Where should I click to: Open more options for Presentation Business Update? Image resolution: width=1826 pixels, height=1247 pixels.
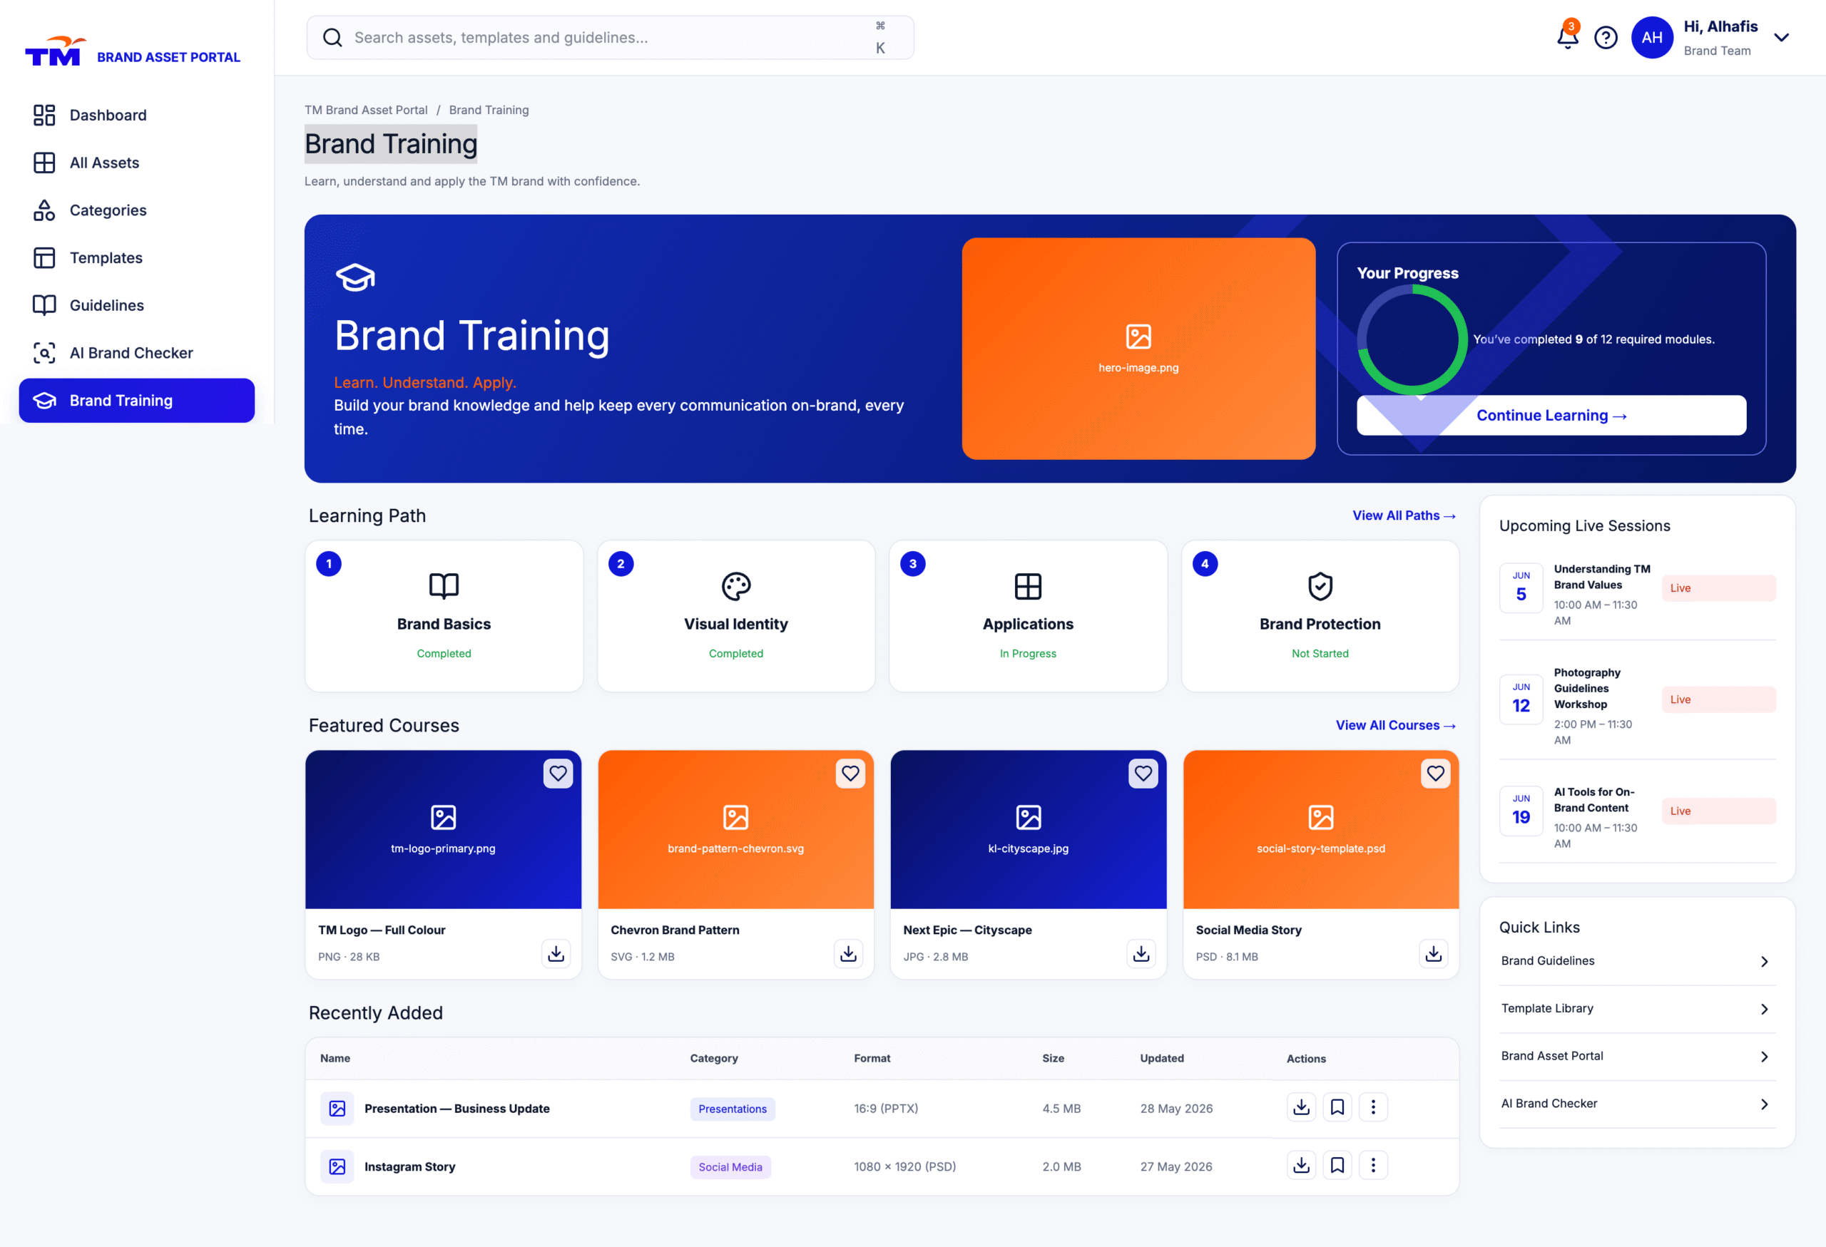[1372, 1107]
